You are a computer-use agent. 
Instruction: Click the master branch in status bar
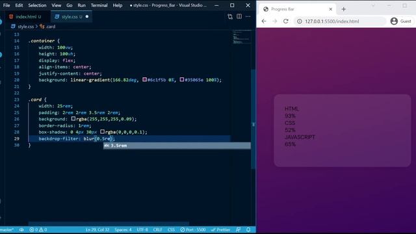click(x=7, y=229)
